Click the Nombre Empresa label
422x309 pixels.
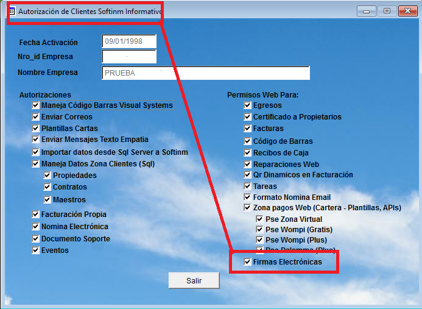click(x=47, y=72)
